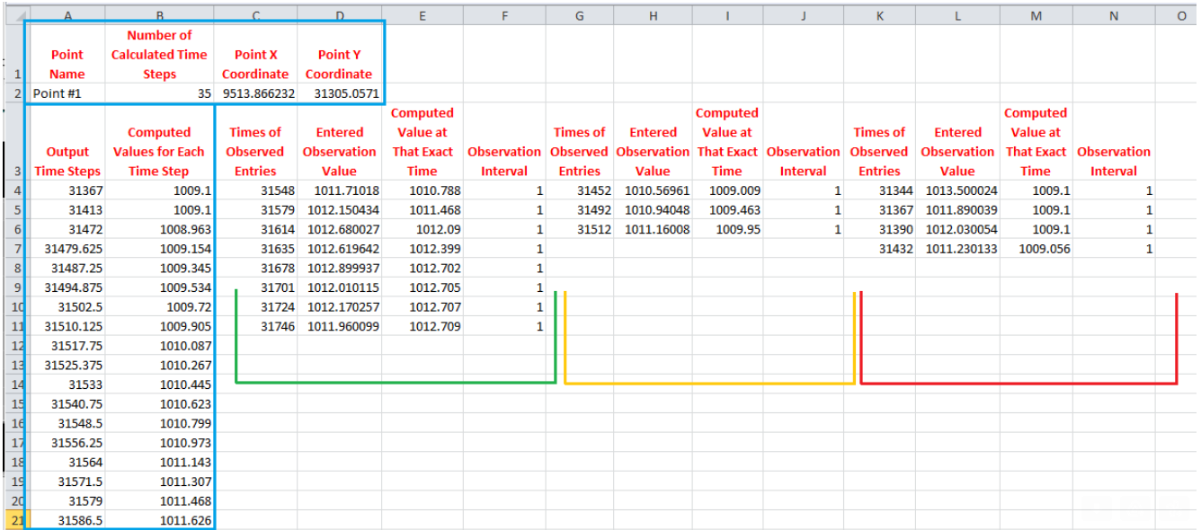Select the cell containing Point #1

coord(67,93)
